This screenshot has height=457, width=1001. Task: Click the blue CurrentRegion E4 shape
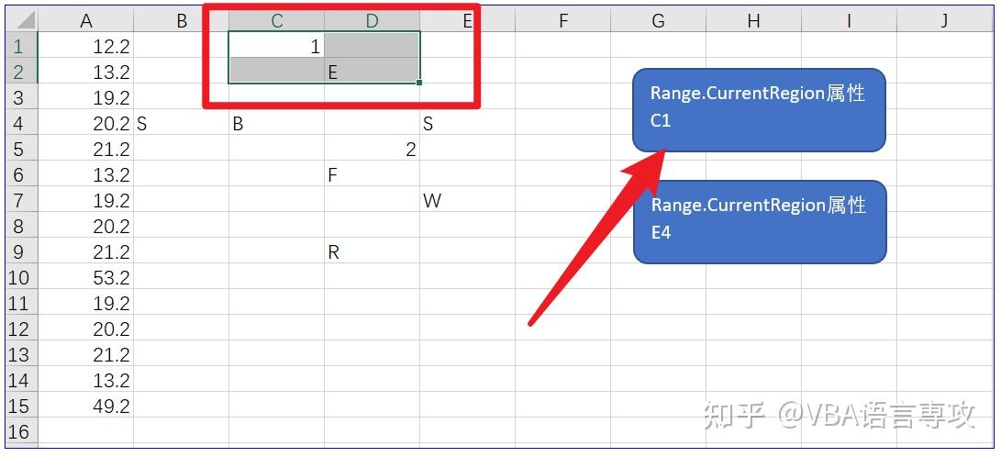760,221
